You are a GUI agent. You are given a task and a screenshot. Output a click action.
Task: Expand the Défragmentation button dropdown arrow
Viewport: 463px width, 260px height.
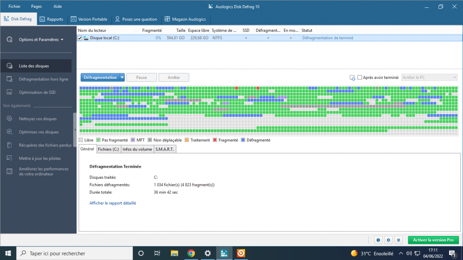[x=122, y=78]
